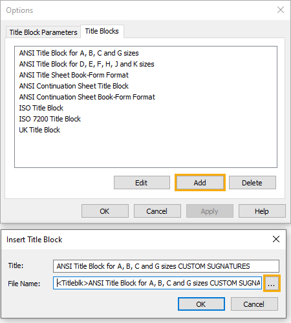Cancel the Options dialog
Image resolution: width=291 pixels, height=323 pixels.
(157, 211)
